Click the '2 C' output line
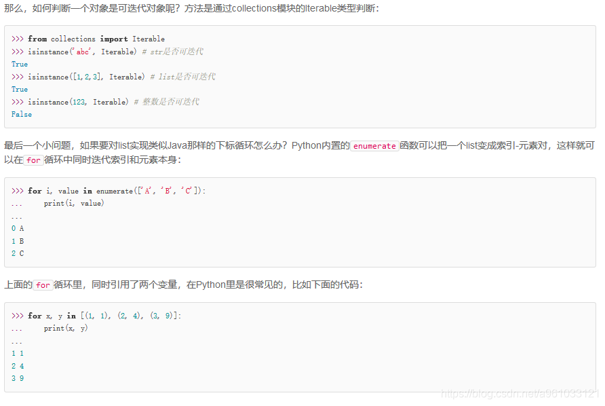Image resolution: width=605 pixels, height=406 pixels. pos(18,253)
